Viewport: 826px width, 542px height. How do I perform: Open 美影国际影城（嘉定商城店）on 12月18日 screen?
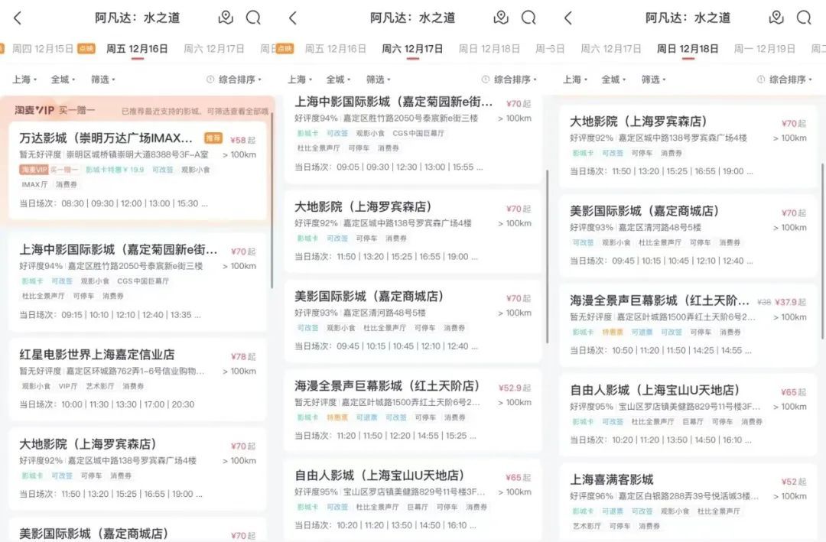[688, 236]
